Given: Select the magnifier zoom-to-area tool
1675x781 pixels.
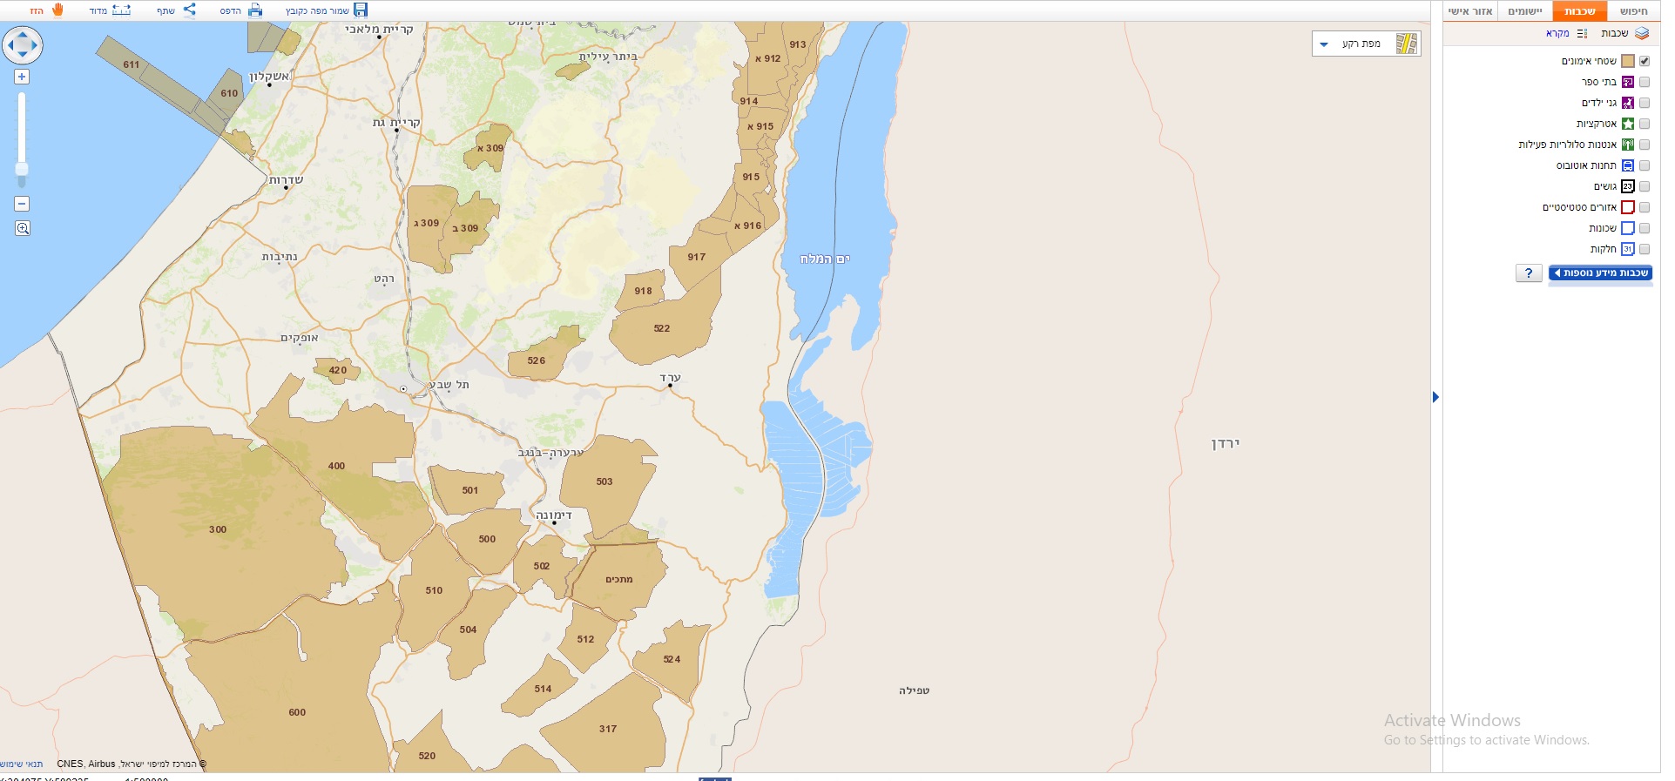Looking at the screenshot, I should click(22, 228).
